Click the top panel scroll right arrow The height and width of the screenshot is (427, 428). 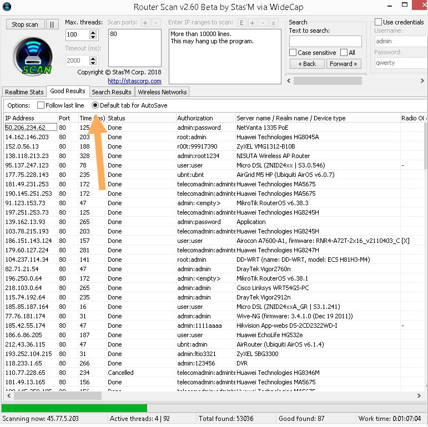click(x=422, y=81)
